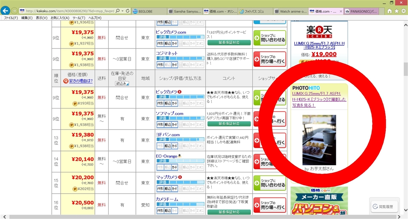Open the browser Home icon
Viewport: 408px width, 219px height.
[390, 11]
